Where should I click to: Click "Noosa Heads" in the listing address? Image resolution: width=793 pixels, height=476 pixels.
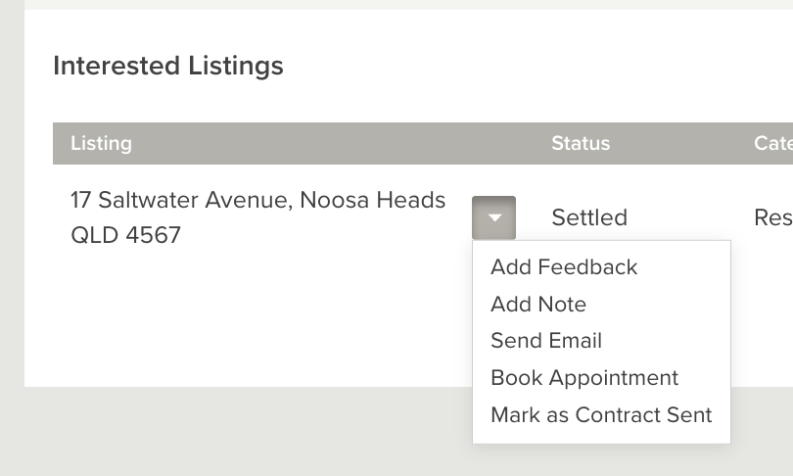372,201
